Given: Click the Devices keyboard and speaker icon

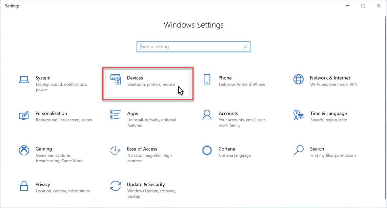Looking at the screenshot, I should pos(116,79).
